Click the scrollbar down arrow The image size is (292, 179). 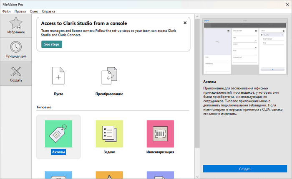coord(197,176)
